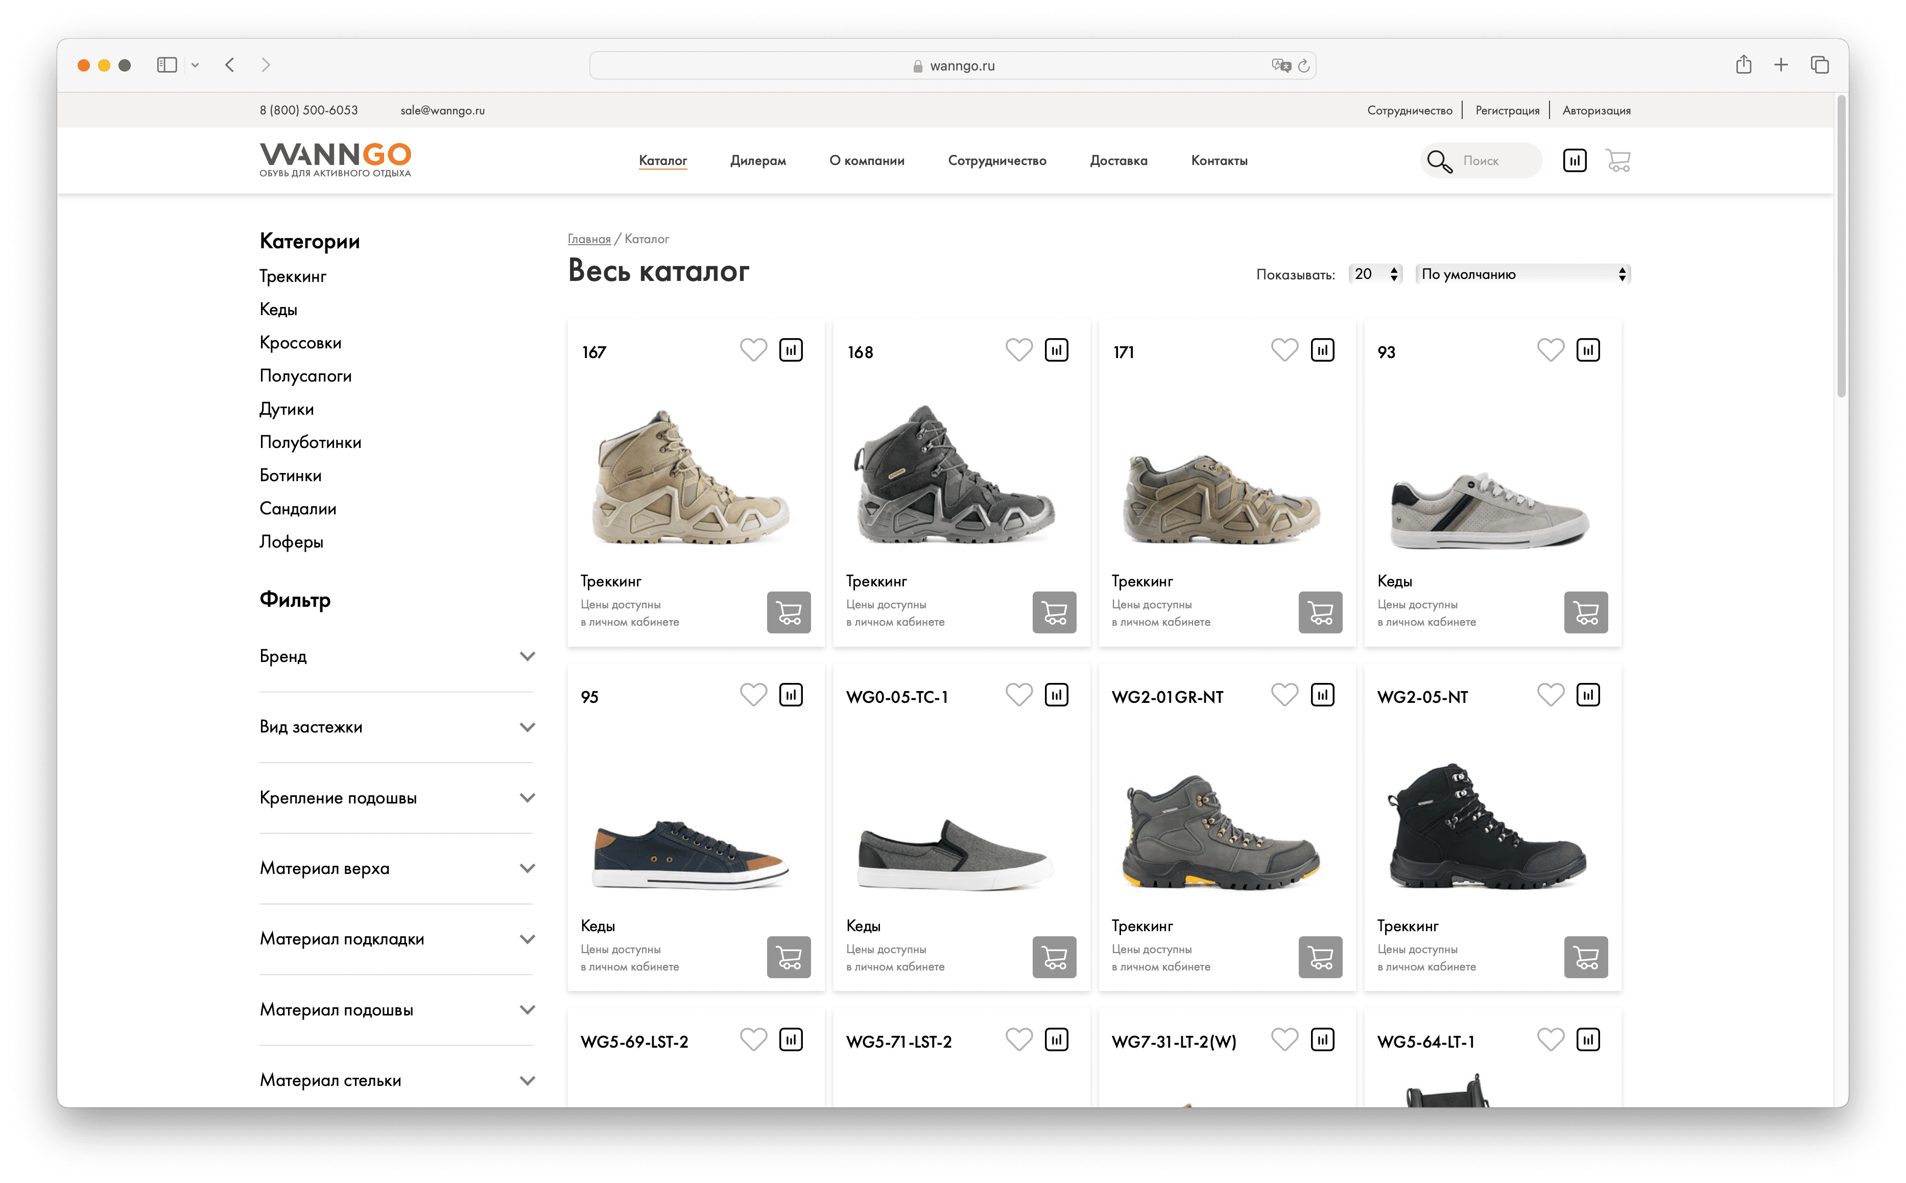Favorite product 95 with heart icon
Image resolution: width=1906 pixels, height=1183 pixels.
[x=753, y=695]
